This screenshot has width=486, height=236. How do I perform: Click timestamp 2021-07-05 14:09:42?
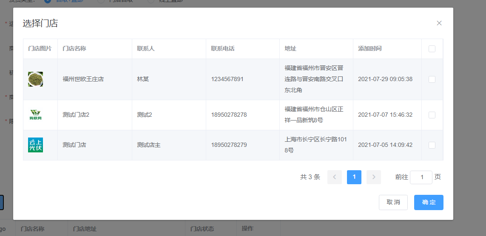pos(385,145)
